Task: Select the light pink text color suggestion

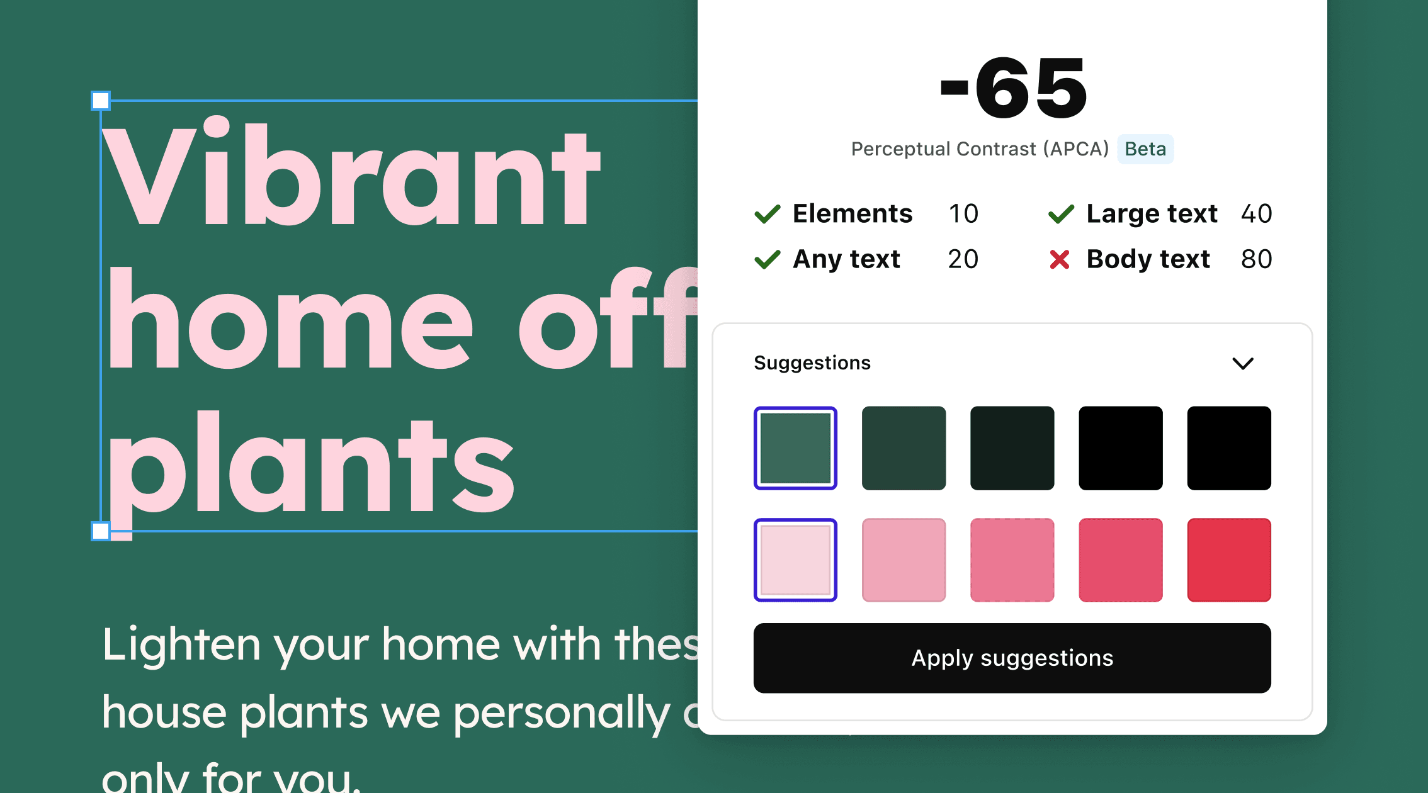Action: tap(797, 561)
